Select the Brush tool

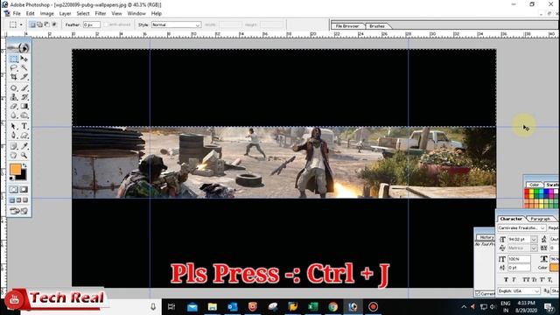coord(24,87)
